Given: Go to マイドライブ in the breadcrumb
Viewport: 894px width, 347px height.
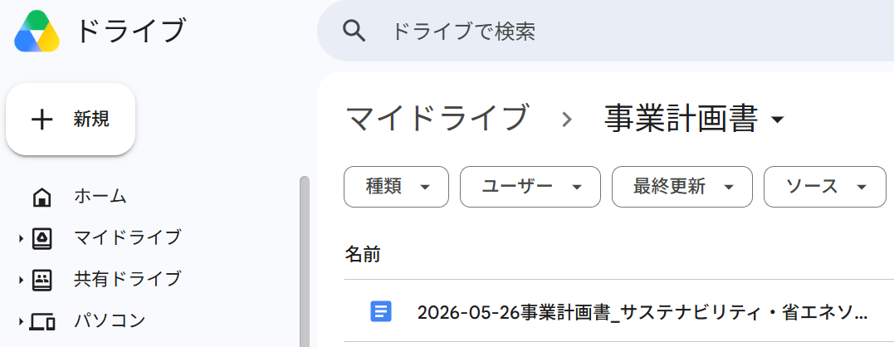Looking at the screenshot, I should tap(437, 119).
